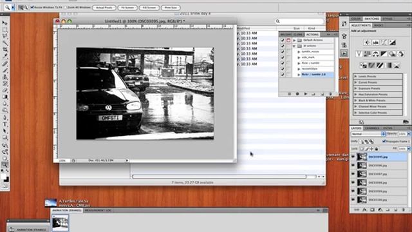
Task: Switch to the Swatches tab
Action: (371, 19)
